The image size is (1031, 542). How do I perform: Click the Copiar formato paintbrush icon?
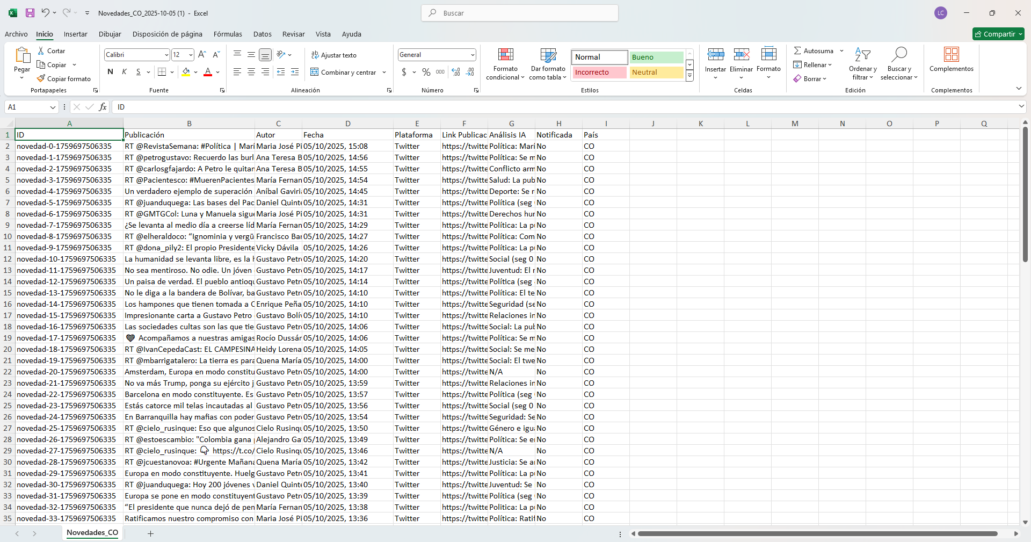click(41, 79)
